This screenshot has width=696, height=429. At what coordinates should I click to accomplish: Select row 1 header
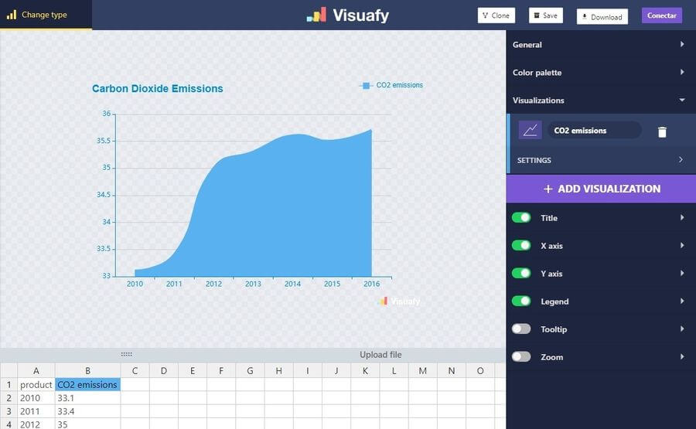(x=9, y=385)
